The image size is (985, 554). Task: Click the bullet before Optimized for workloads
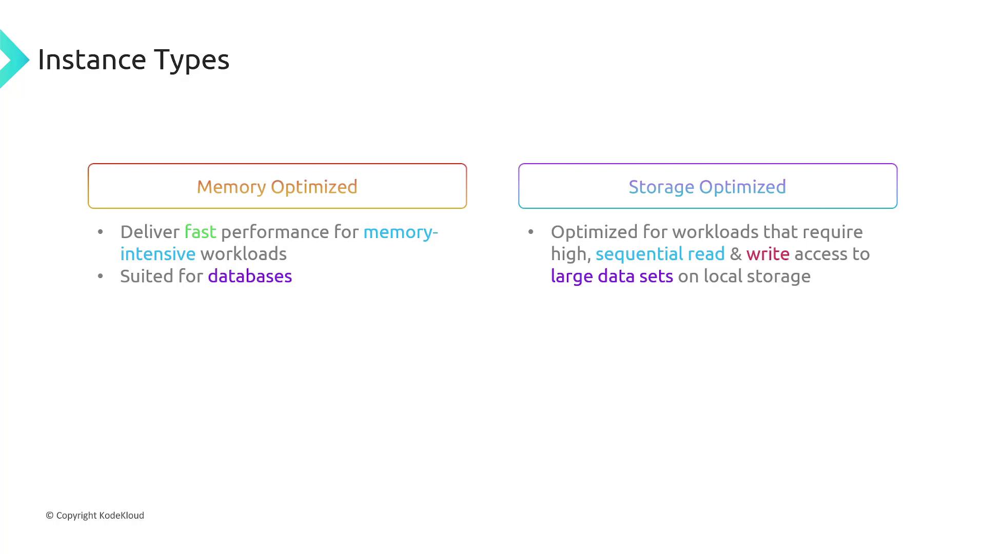[531, 232]
